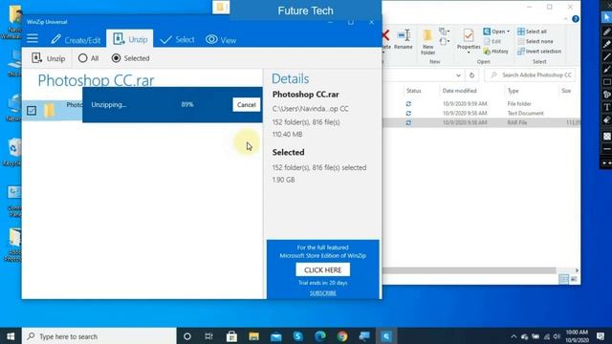Refresh the Explorer folder view

[471, 75]
